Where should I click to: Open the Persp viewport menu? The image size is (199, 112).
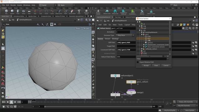coord(78,28)
